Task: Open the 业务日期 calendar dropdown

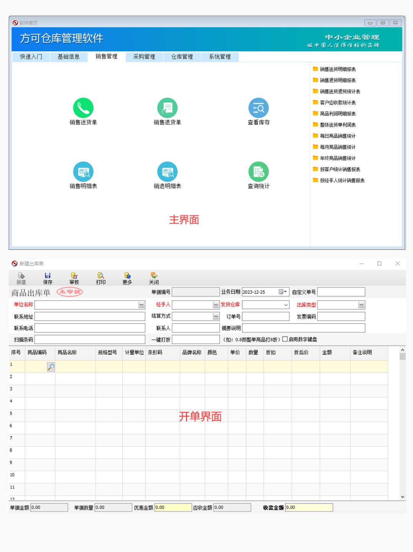Action: [283, 291]
